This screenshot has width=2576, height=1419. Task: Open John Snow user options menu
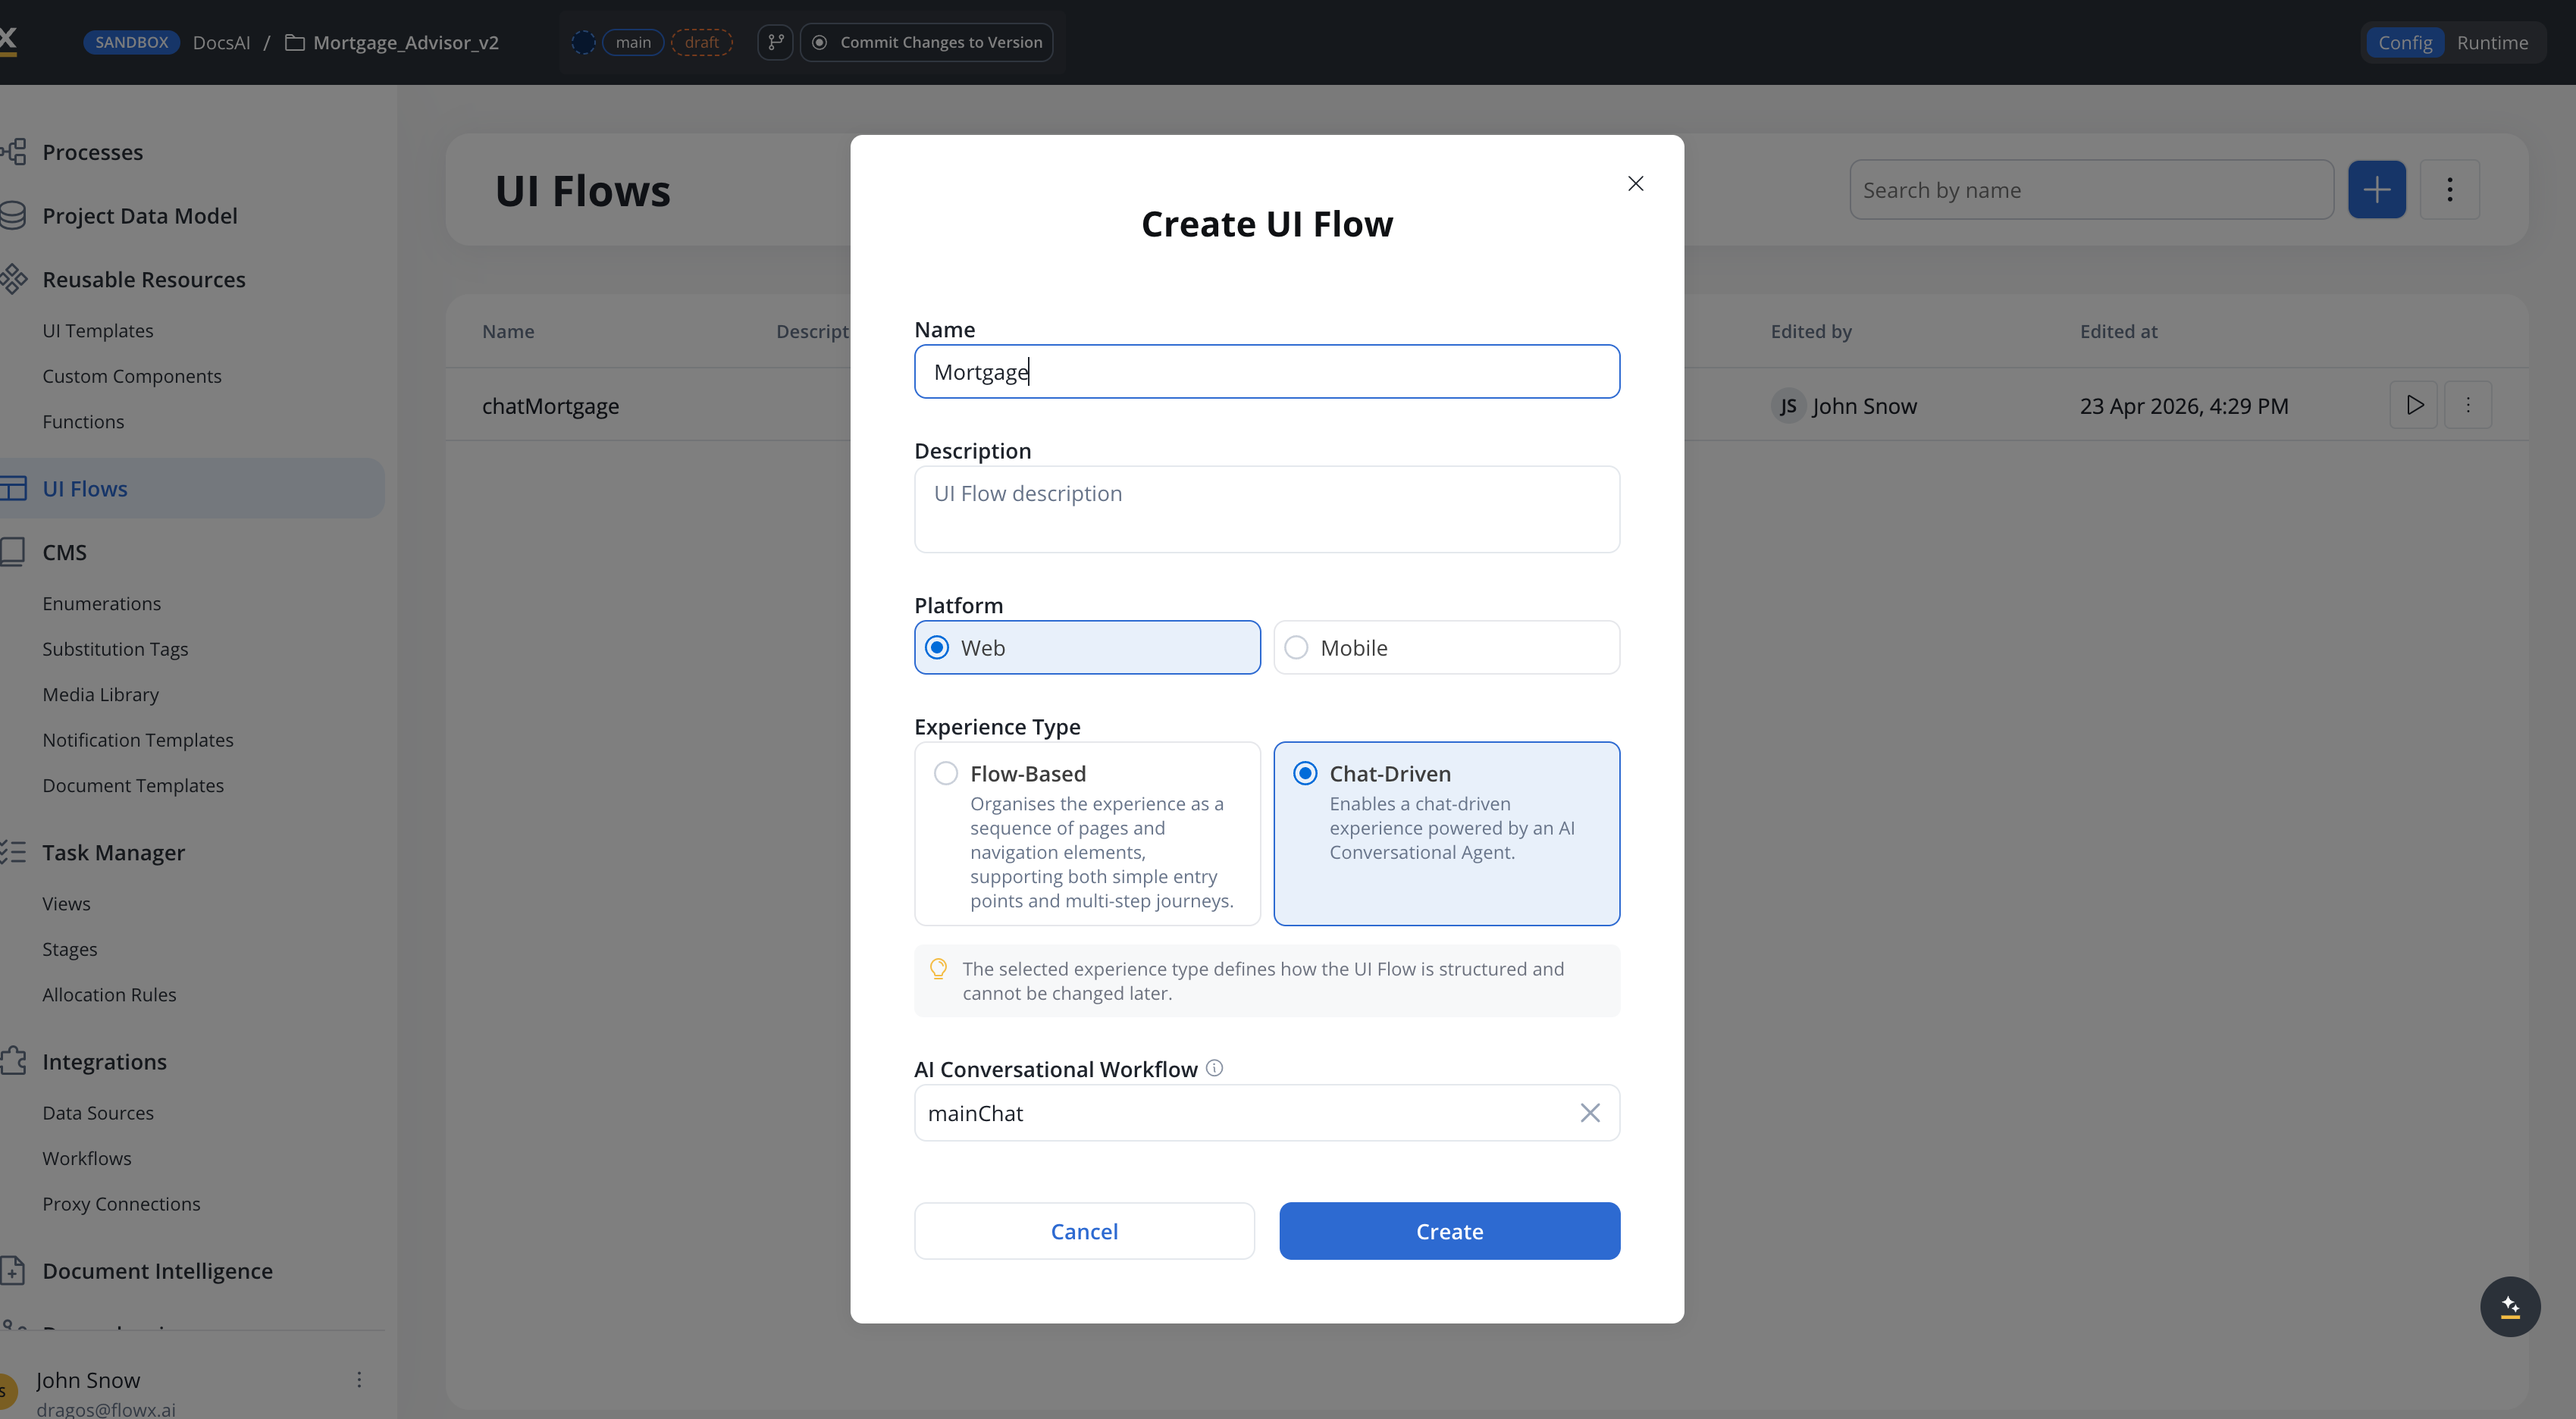[359, 1380]
